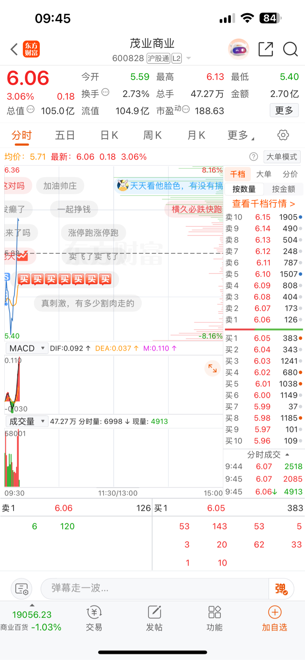Tap 加油帅庄 danmaku comment
The height and width of the screenshot is (660, 305).
click(60, 186)
